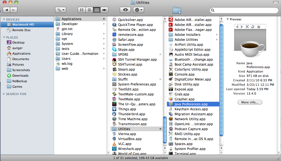Click the Steam.app icon
281x161 pixels.
click(x=114, y=69)
